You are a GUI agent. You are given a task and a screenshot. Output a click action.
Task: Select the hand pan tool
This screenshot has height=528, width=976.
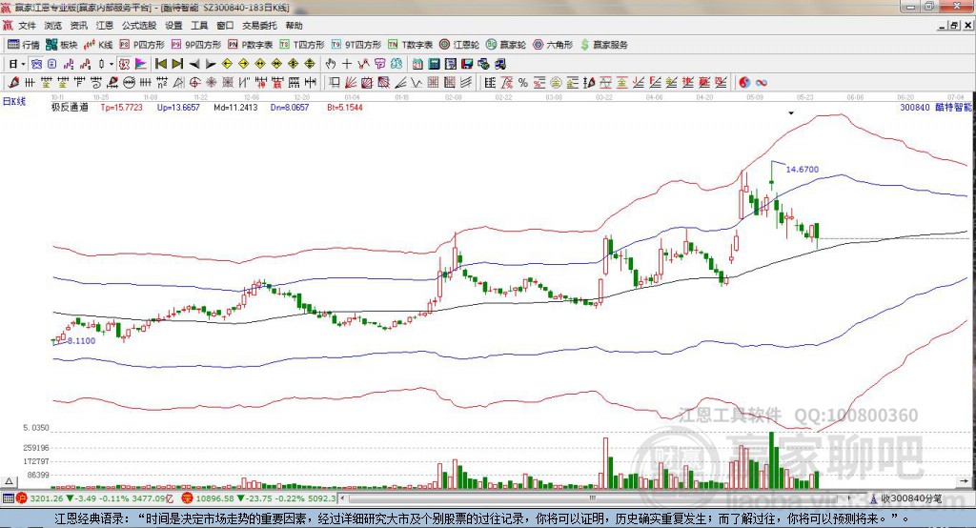pyautogui.click(x=331, y=64)
